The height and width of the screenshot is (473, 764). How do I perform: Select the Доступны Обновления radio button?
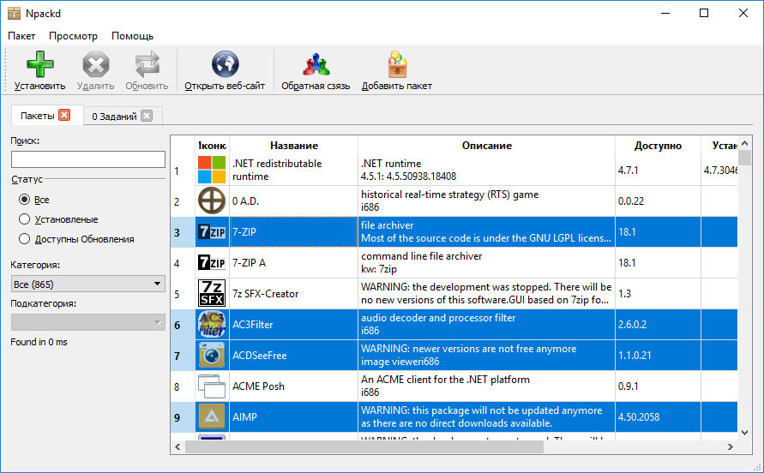(x=24, y=239)
